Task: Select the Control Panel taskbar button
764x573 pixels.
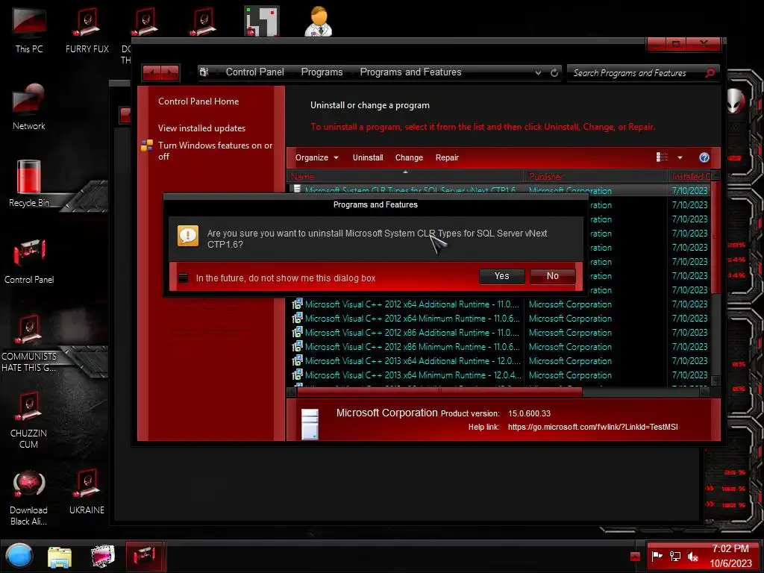Action: point(145,556)
